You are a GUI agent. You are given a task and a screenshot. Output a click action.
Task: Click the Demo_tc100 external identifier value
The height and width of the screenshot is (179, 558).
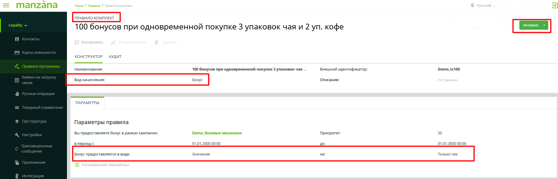tap(449, 69)
